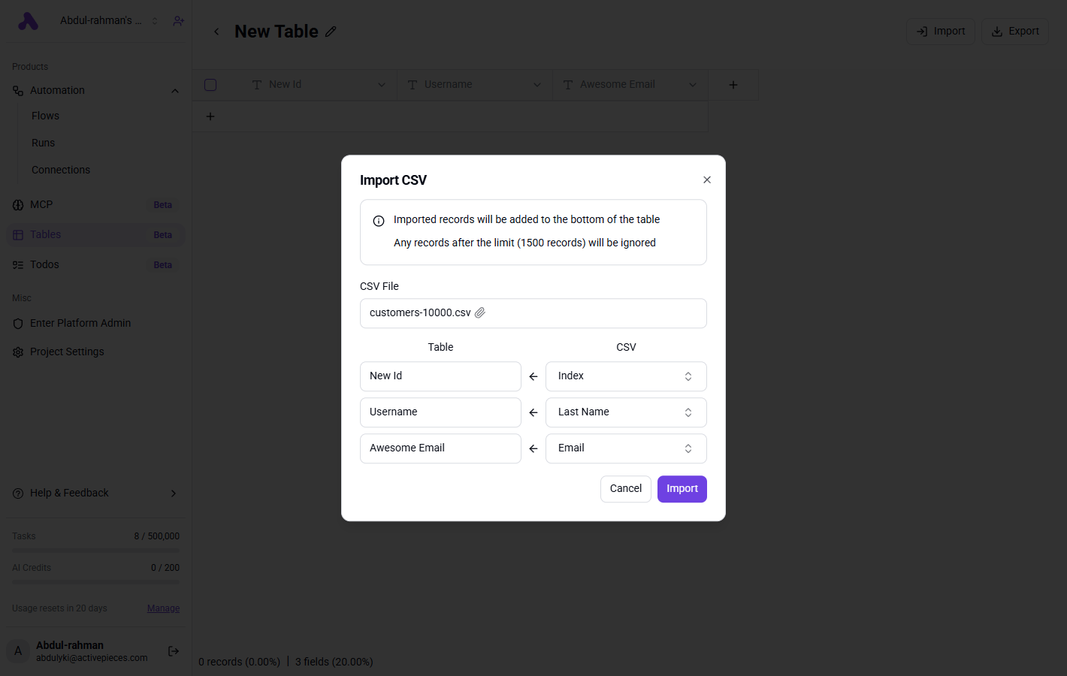1067x676 pixels.
Task: Click the pencil edit icon beside New Table
Action: click(331, 32)
